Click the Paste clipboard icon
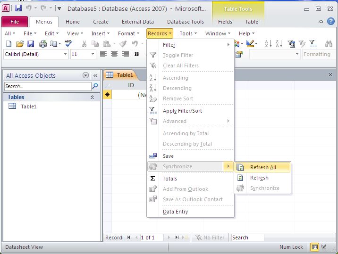 coord(107,44)
